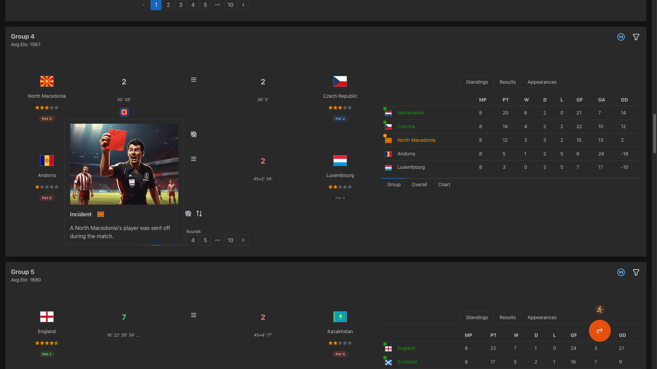Click the next-page chevron in Group 4 pagination

(x=243, y=240)
